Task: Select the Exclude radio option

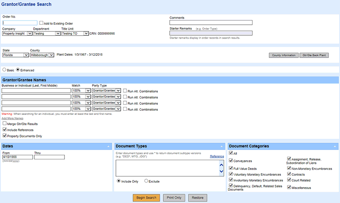Action: (146, 181)
